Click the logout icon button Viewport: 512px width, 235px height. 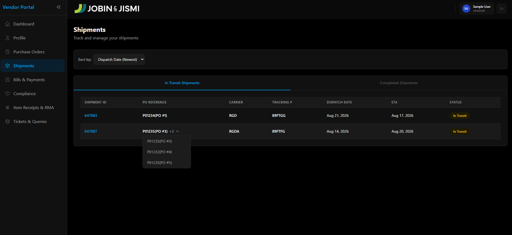501,9
